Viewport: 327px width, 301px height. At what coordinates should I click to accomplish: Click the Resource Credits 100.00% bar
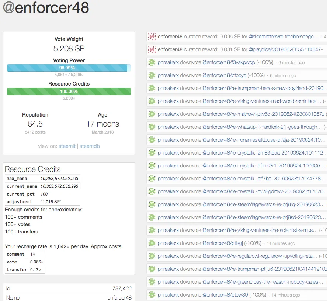click(69, 91)
